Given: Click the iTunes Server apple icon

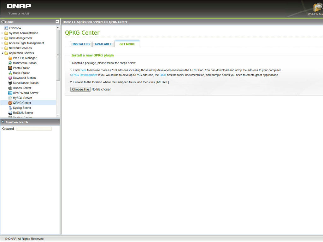Looking at the screenshot, I should point(10,88).
